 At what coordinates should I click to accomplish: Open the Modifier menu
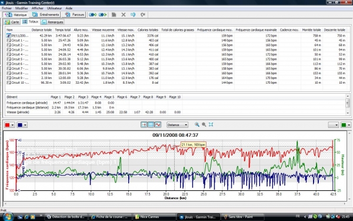[x=22, y=8]
